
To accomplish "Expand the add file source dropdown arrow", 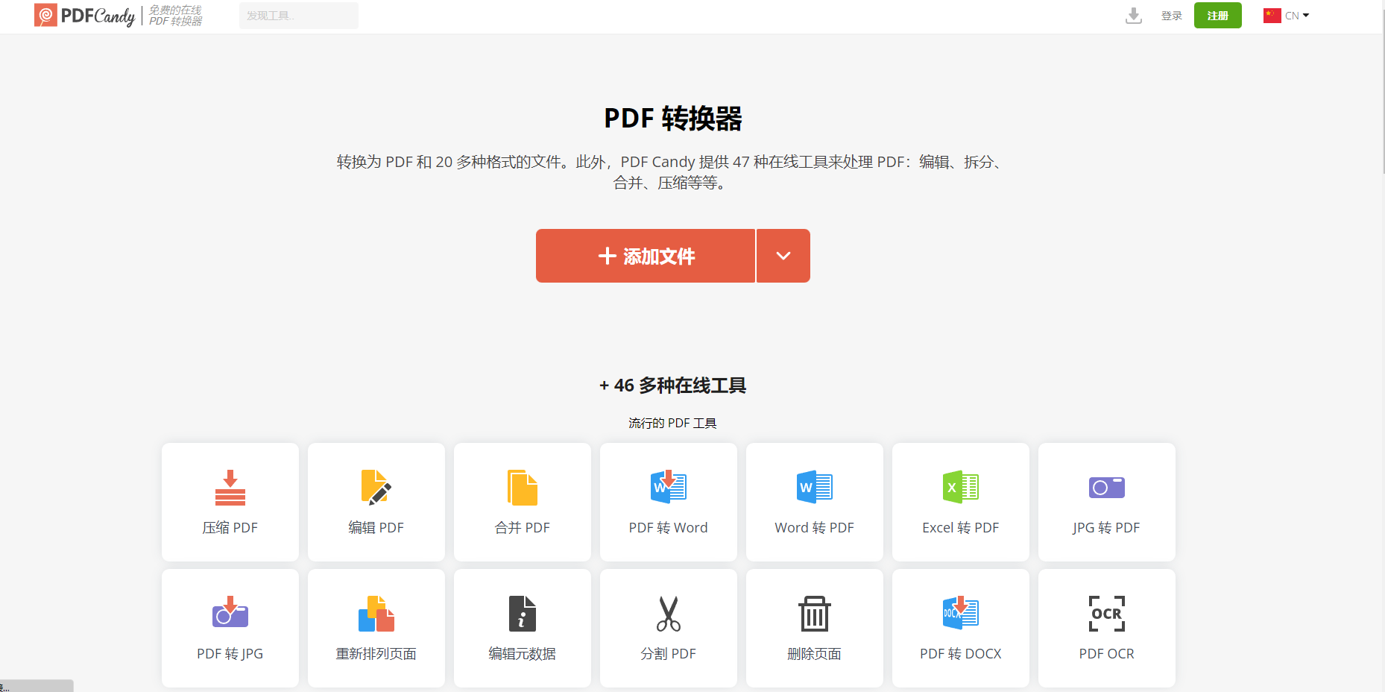I will click(783, 256).
